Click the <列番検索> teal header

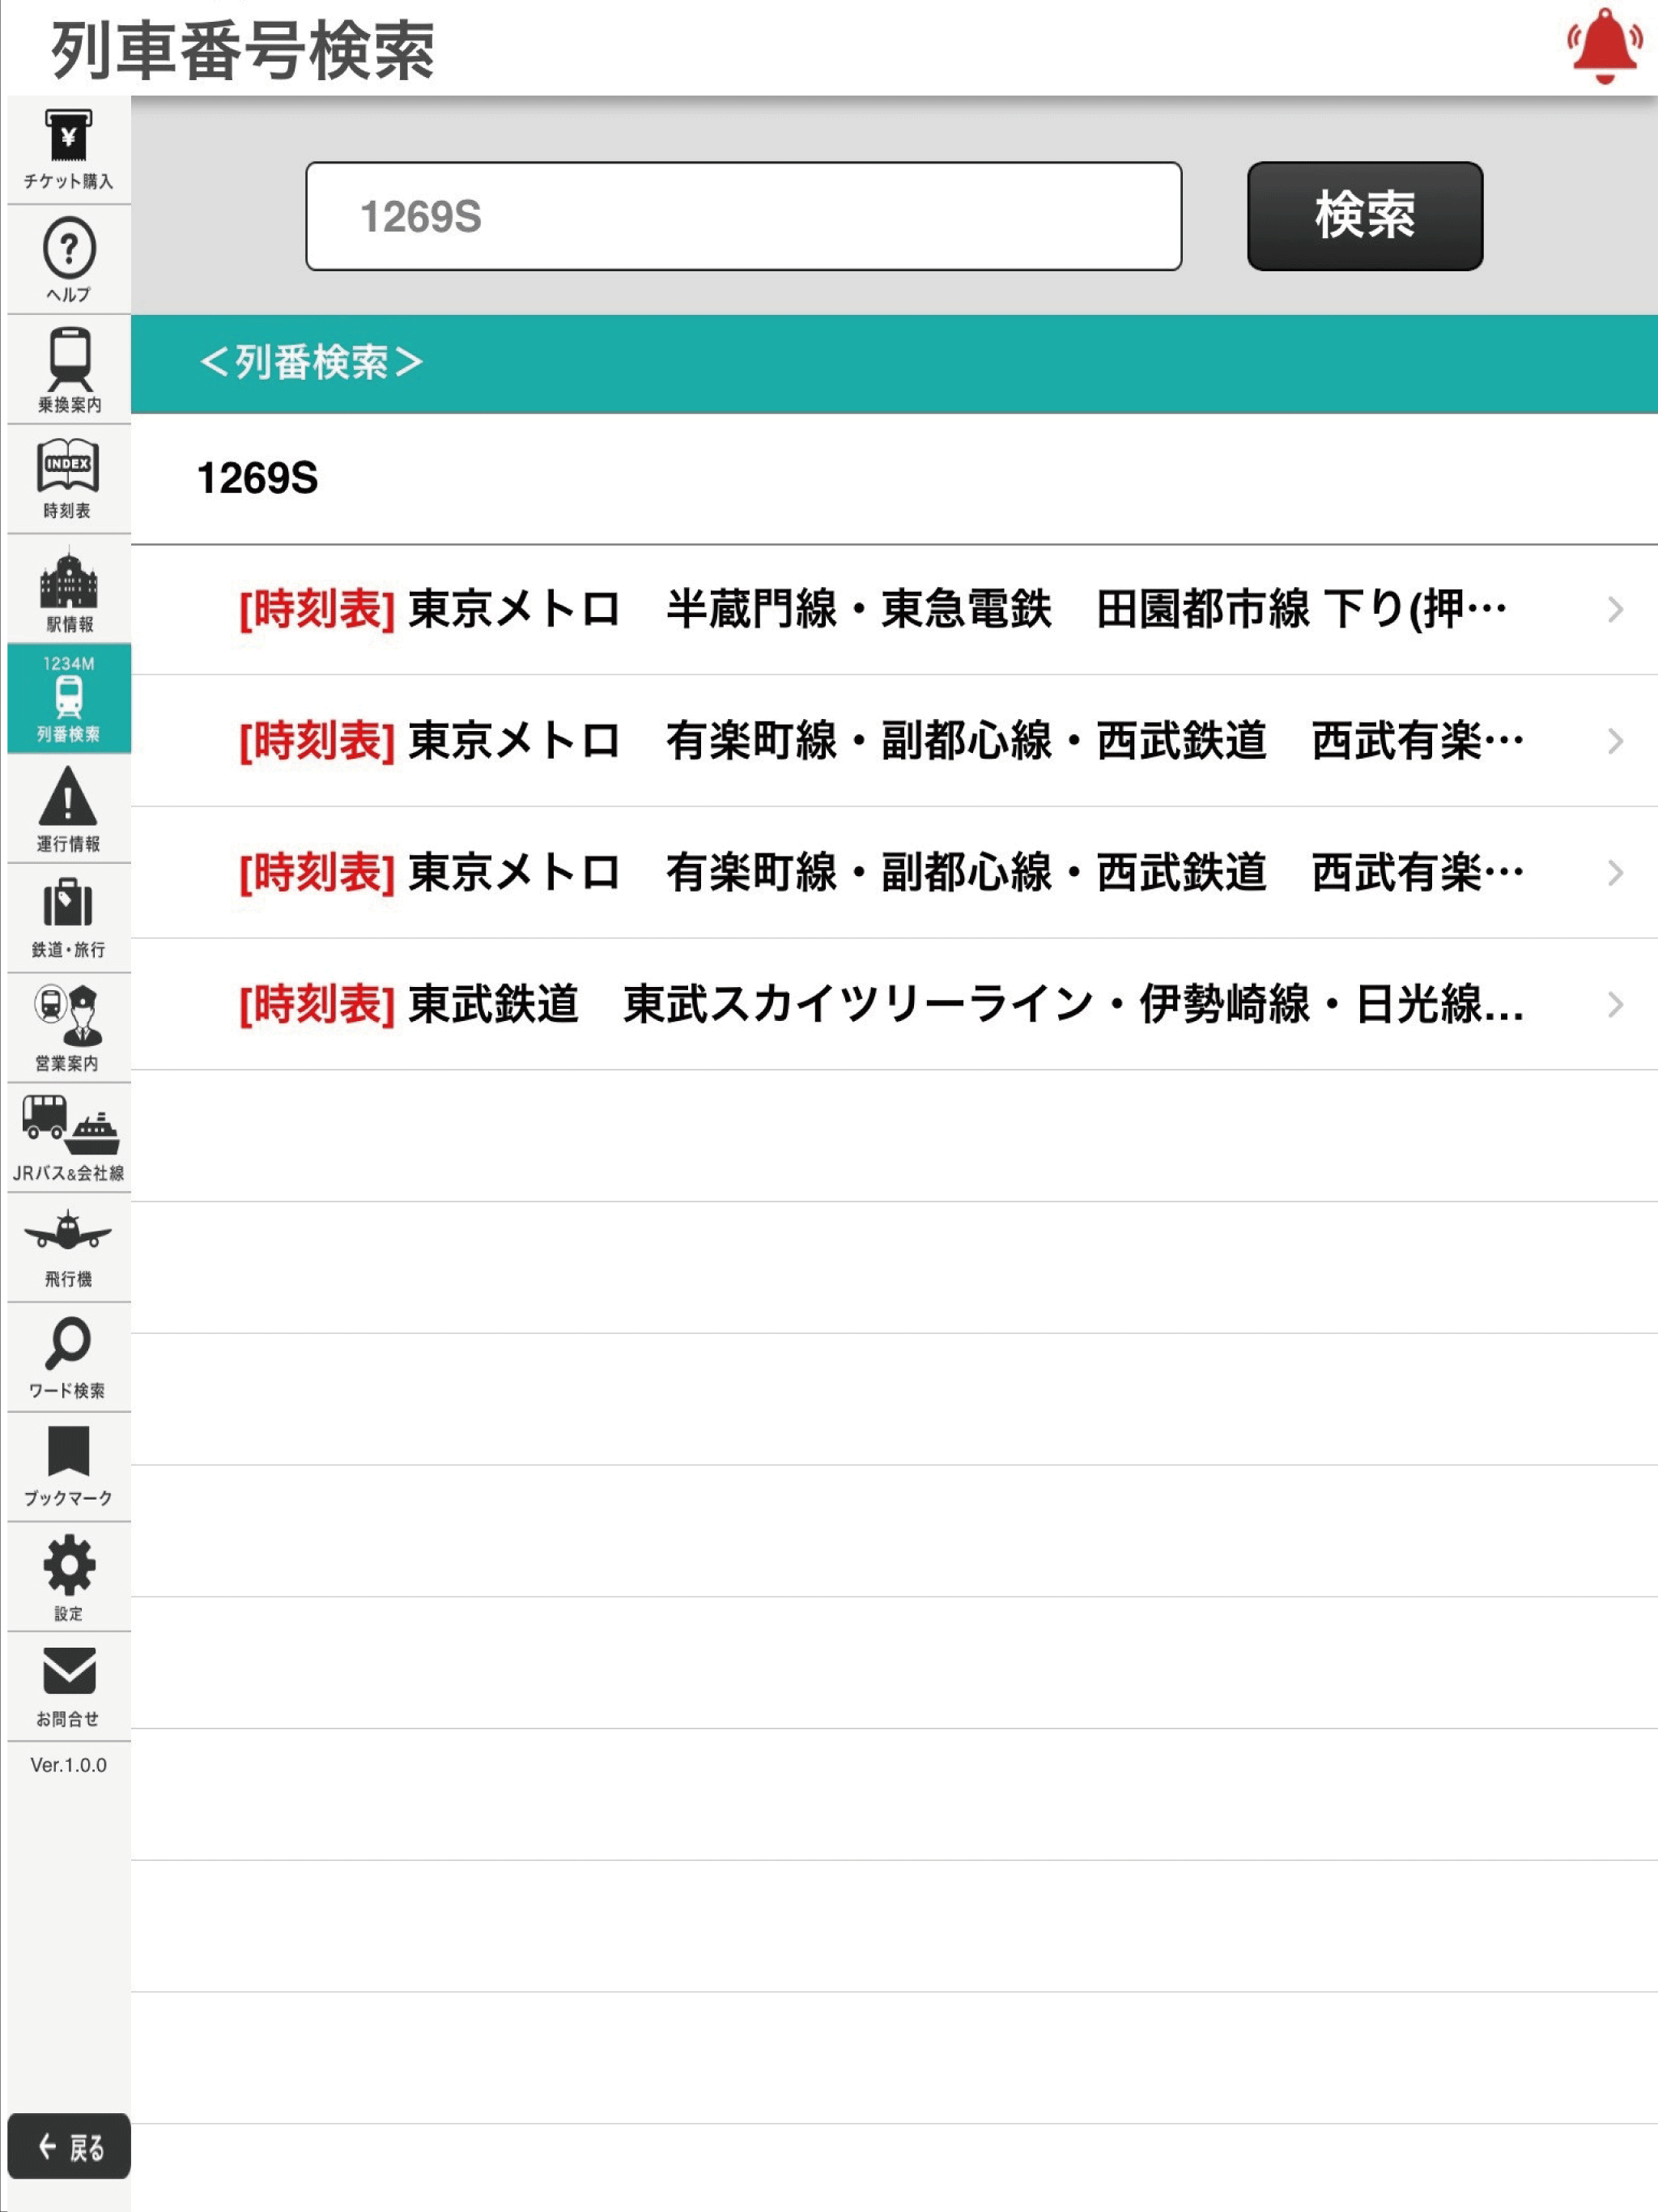tap(894, 364)
